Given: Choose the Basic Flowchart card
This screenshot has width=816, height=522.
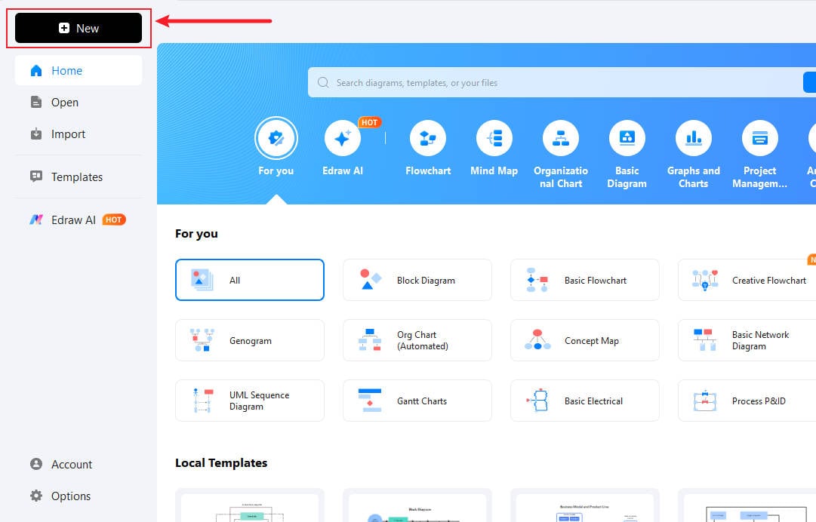Looking at the screenshot, I should click(x=585, y=280).
